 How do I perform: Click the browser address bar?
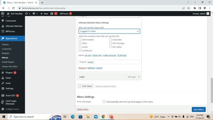(x=99, y=8)
